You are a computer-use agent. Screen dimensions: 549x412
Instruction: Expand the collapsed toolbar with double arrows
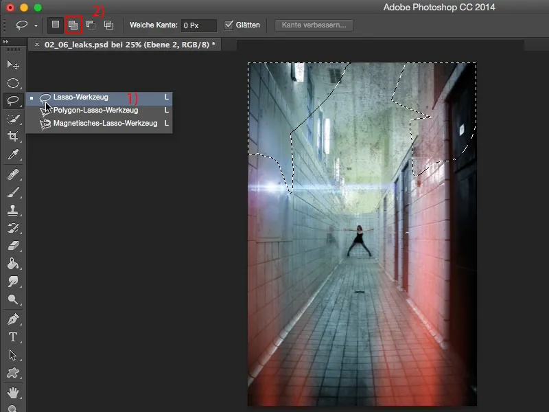tap(6, 43)
